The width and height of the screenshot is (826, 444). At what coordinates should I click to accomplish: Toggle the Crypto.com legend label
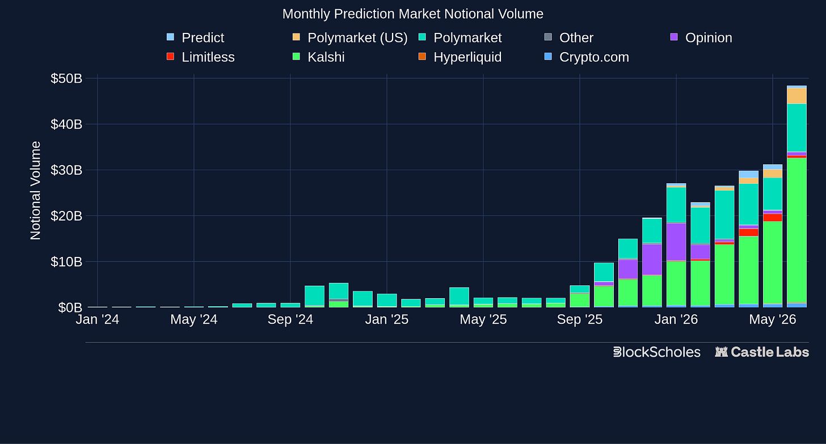coord(594,57)
